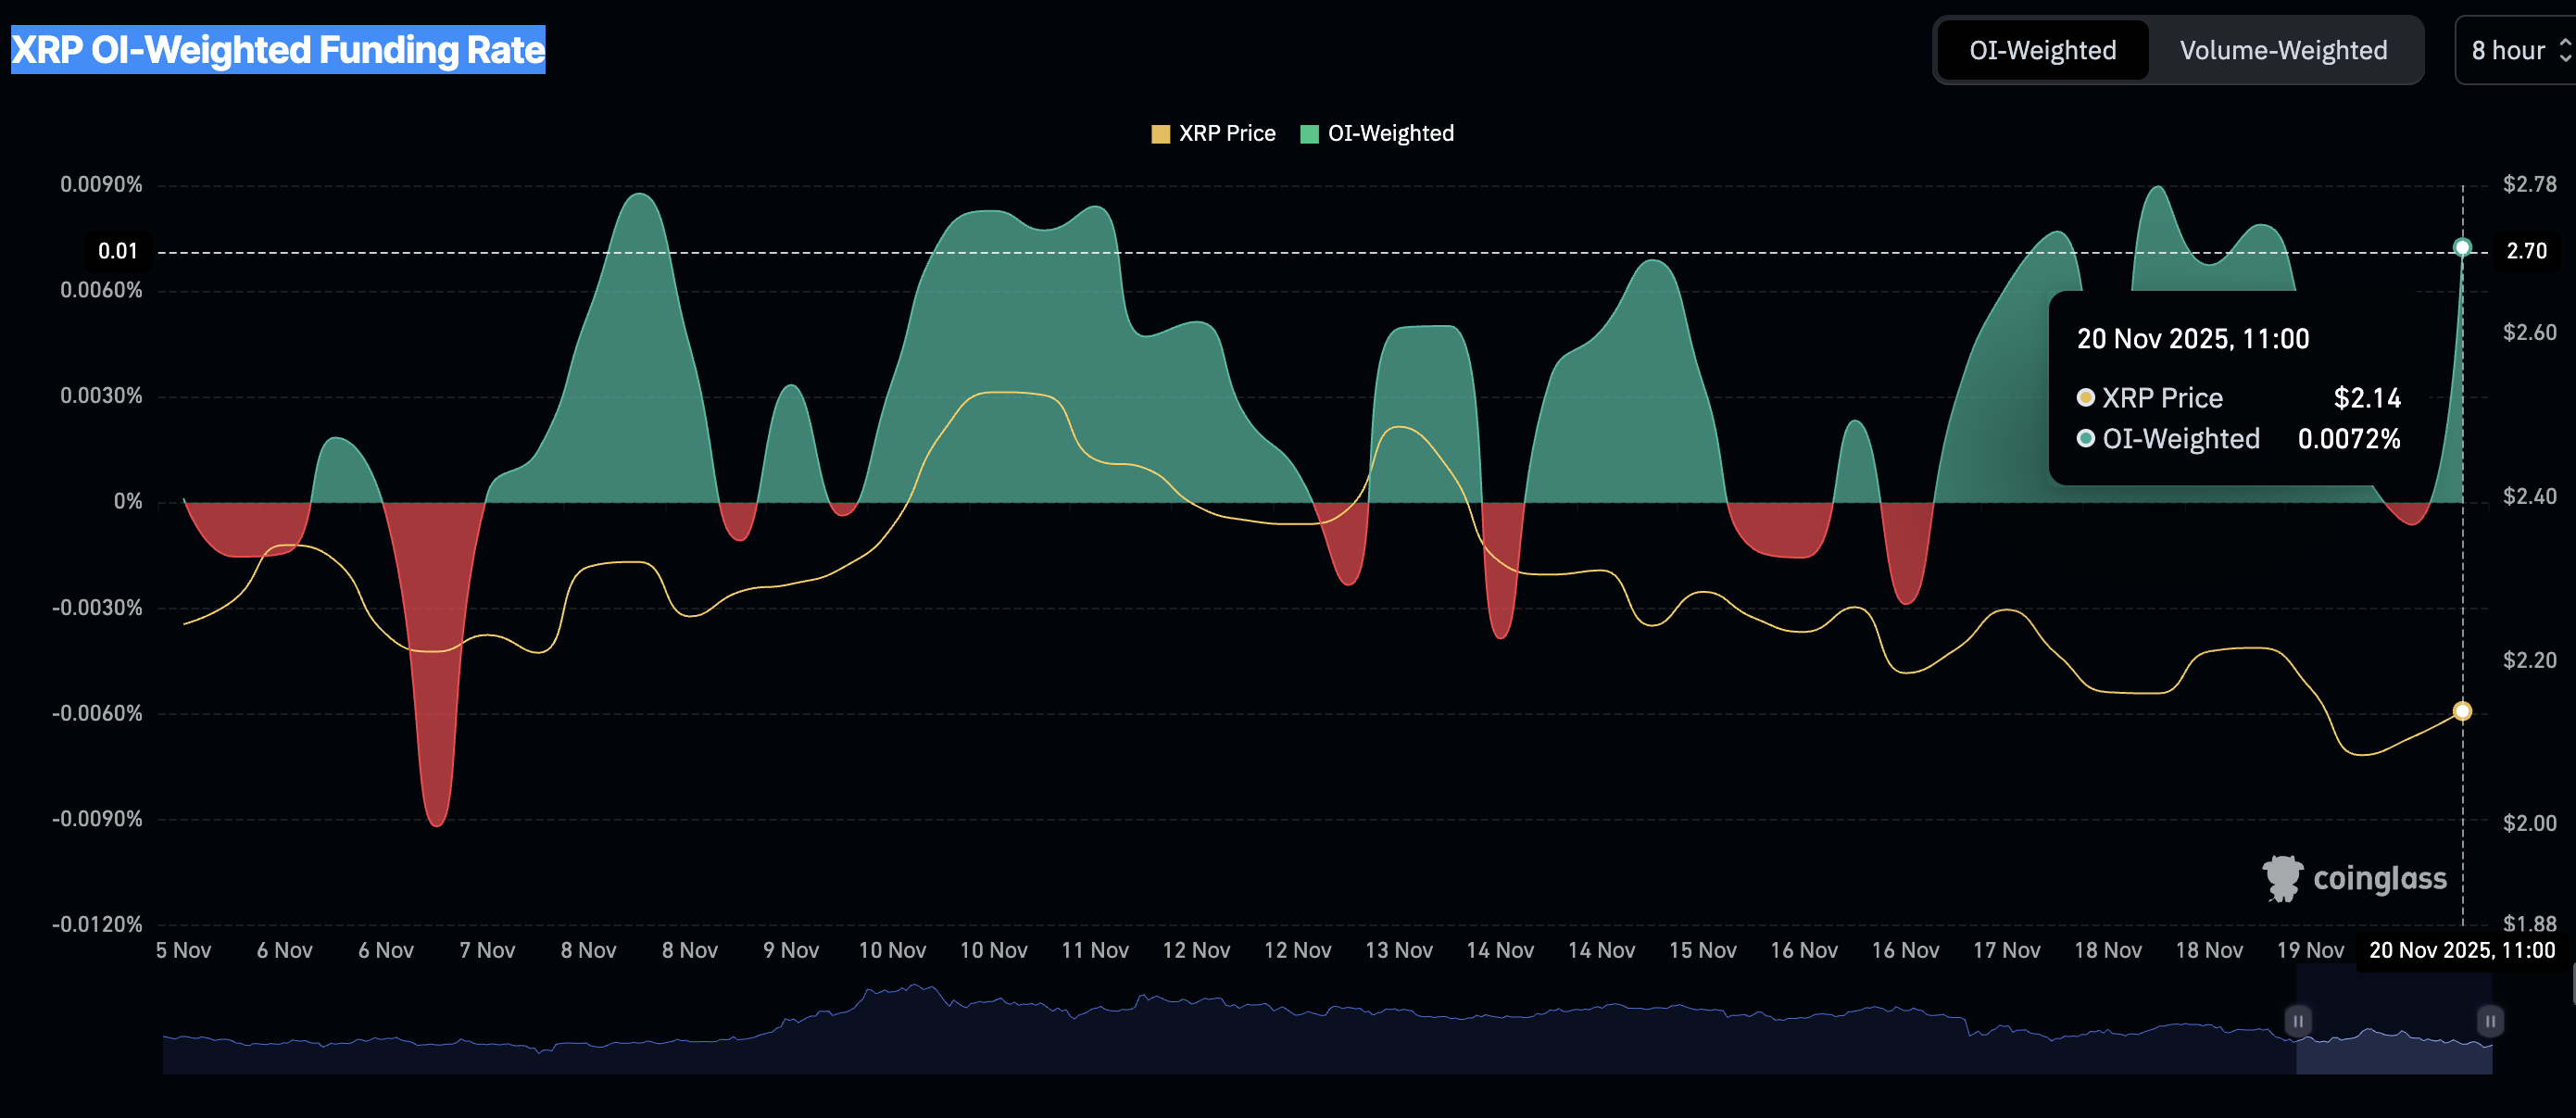The width and height of the screenshot is (2576, 1118).
Task: Click the XRP OI-Weighted Funding Rate title
Action: click(x=278, y=50)
